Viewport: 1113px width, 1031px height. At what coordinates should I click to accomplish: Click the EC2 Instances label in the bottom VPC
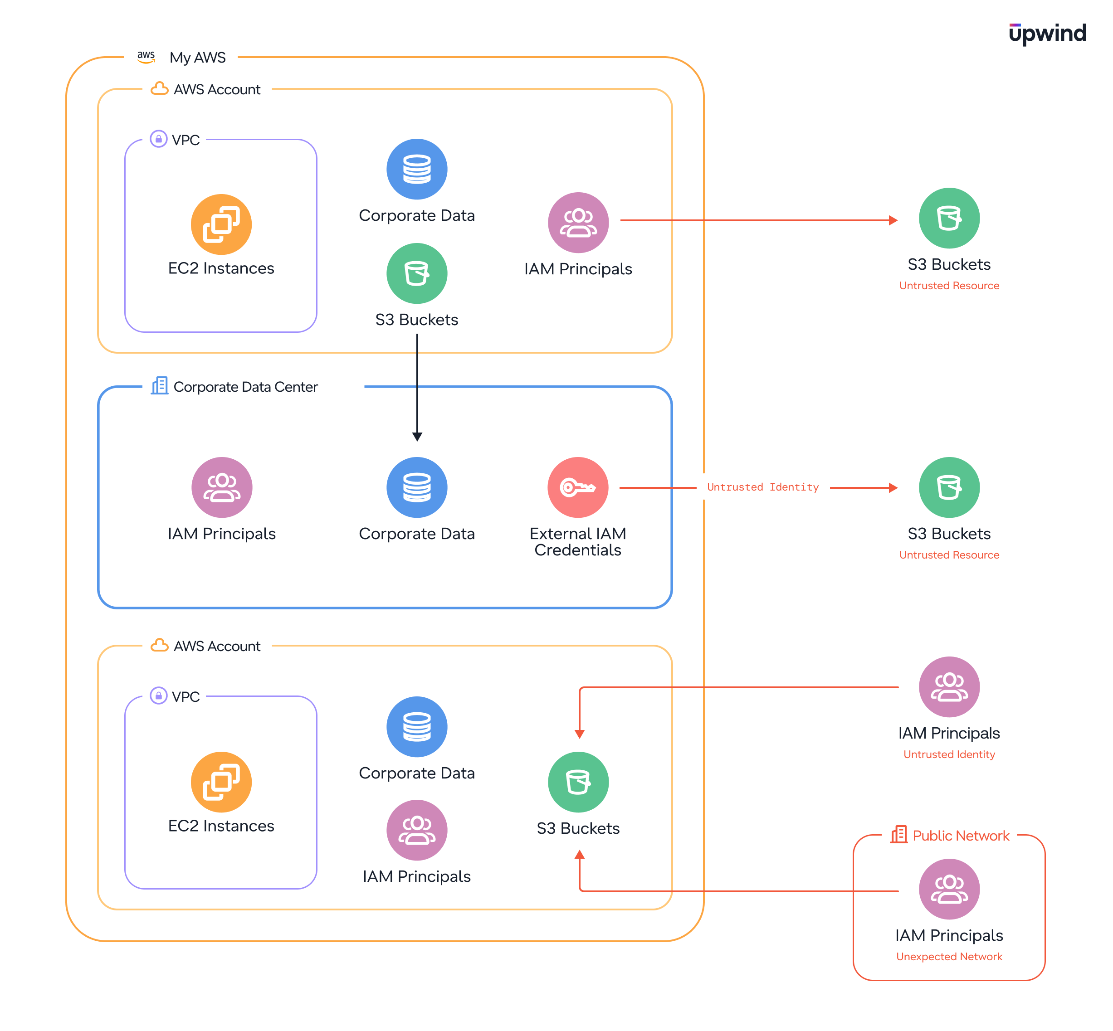click(x=221, y=826)
